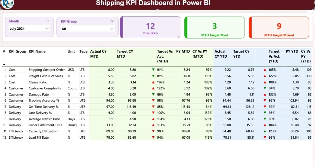Image resolution: width=315 pixels, height=167 pixels.
Task: Click red MTD up arrow for Average Transit Time
Action: click(x=153, y=119)
